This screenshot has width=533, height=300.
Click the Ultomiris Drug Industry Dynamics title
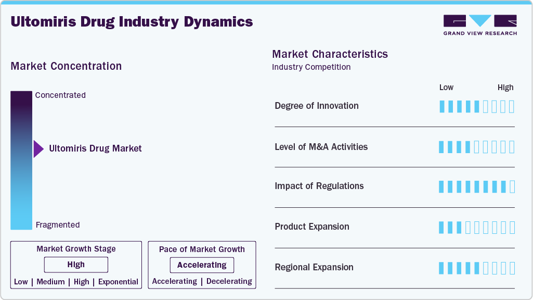[x=132, y=22]
